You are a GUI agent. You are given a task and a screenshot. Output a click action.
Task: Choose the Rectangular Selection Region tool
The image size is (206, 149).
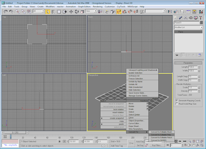59,12
